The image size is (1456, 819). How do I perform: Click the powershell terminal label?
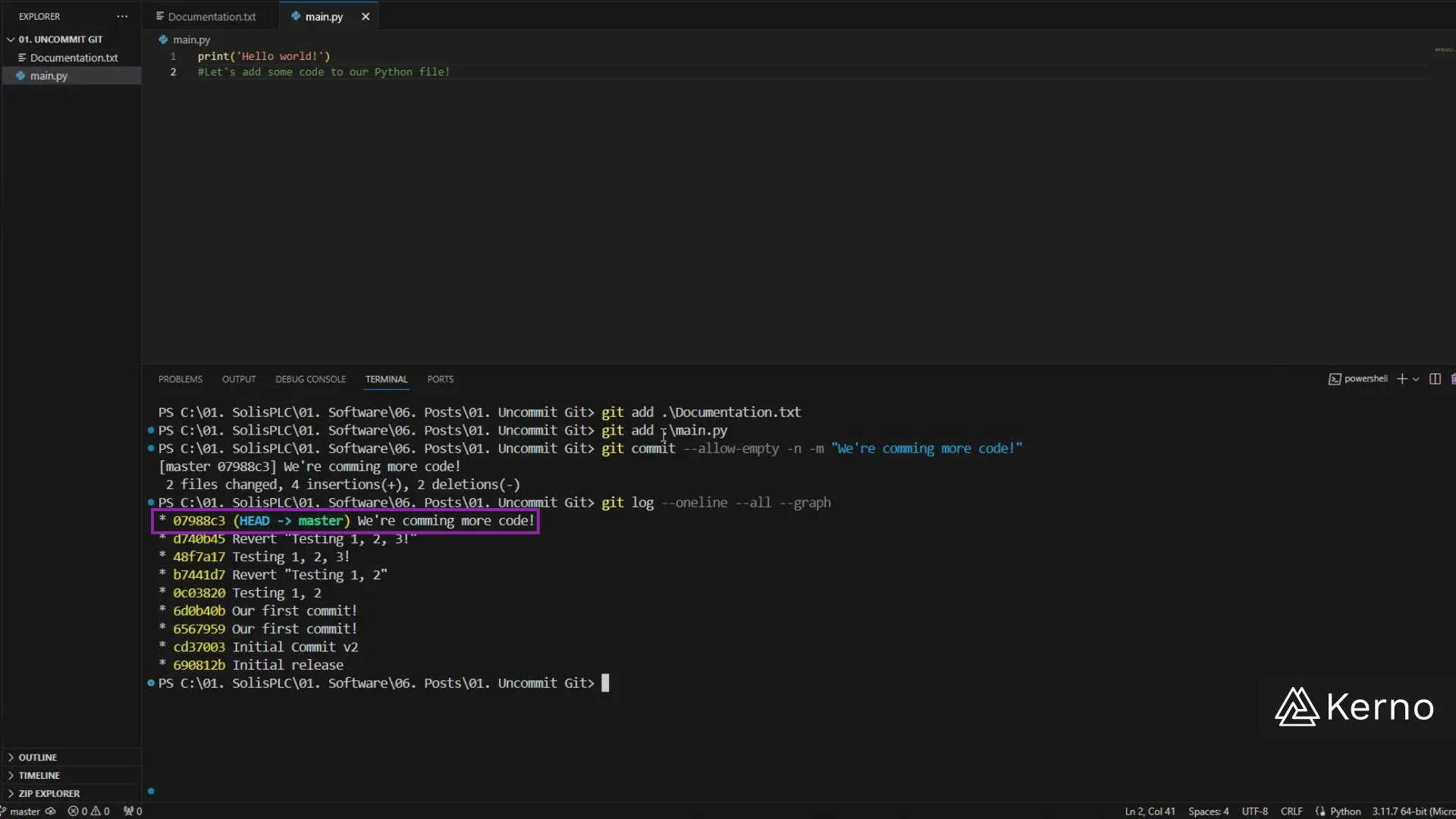(x=1366, y=378)
